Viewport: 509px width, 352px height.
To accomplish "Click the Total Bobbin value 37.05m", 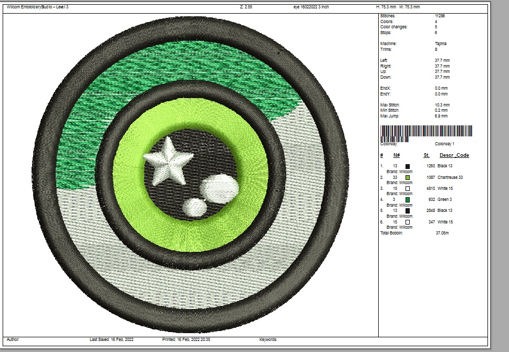I will coord(442,233).
